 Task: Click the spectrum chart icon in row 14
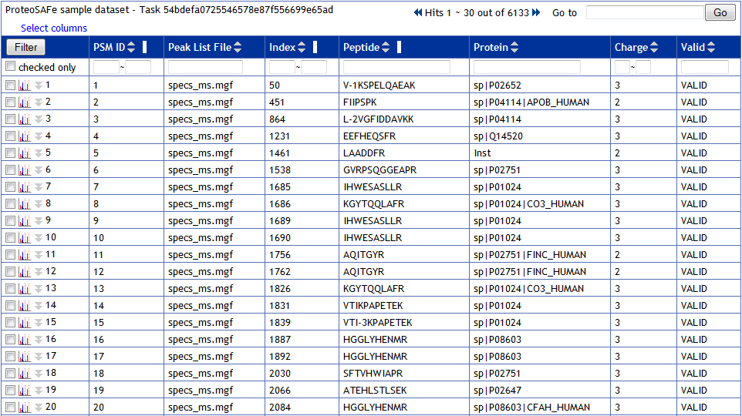(25, 306)
